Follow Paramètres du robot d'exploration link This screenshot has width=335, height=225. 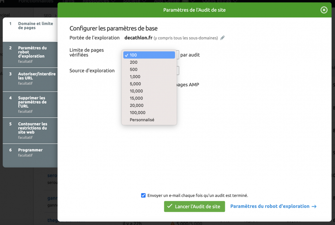(x=273, y=206)
